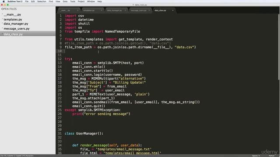Viewport: 280px width, 157px height.
Task: Switch to the data_manager.py tab
Action: [x=116, y=10]
